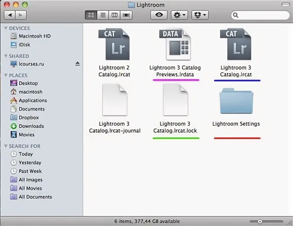293x226 pixels.
Task: Open iDisk from the sidebar
Action: pyautogui.click(x=20, y=45)
